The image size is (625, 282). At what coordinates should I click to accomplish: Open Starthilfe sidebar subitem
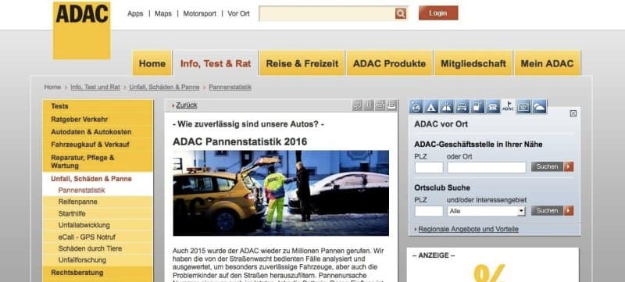98,213
